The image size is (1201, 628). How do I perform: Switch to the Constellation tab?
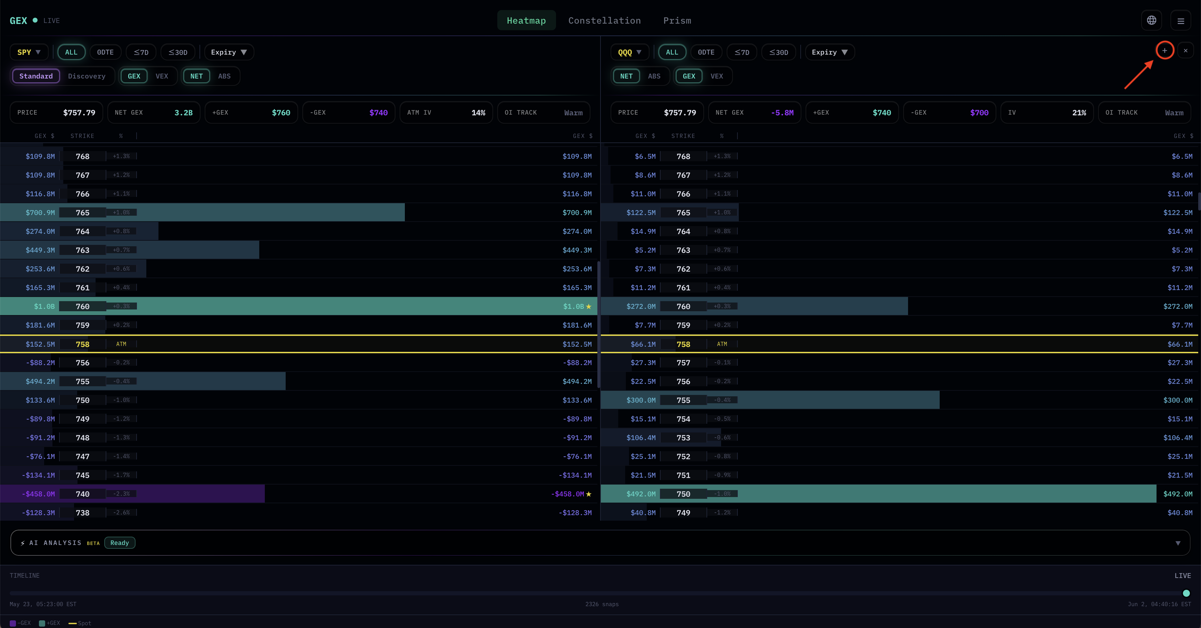pyautogui.click(x=604, y=20)
